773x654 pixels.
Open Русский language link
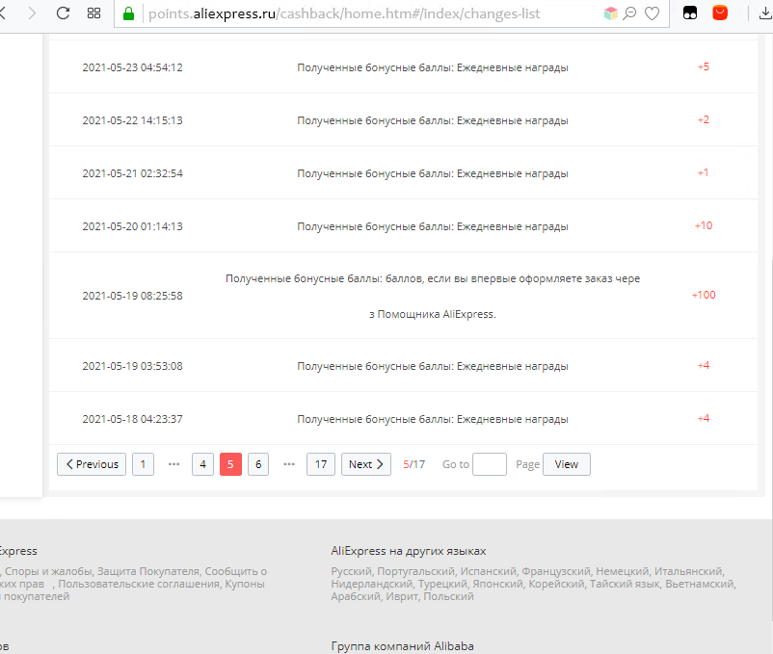point(352,571)
